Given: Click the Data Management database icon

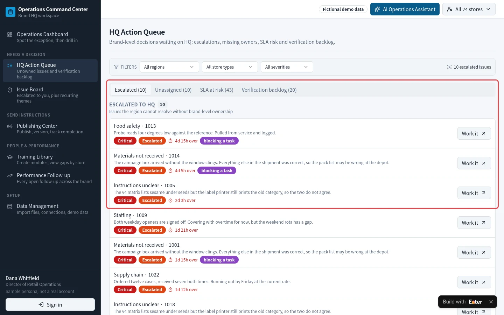Looking at the screenshot, I should click(x=10, y=206).
